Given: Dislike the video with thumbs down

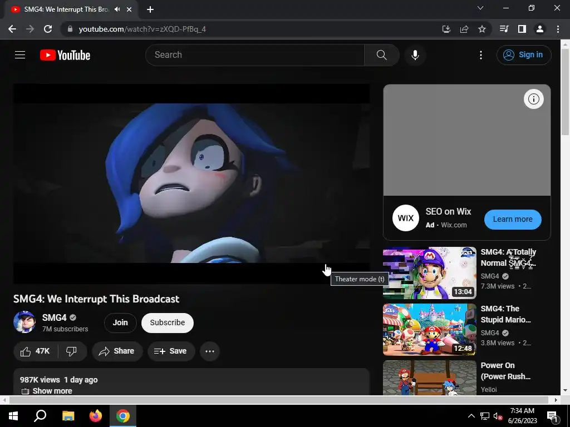Looking at the screenshot, I should tap(72, 351).
